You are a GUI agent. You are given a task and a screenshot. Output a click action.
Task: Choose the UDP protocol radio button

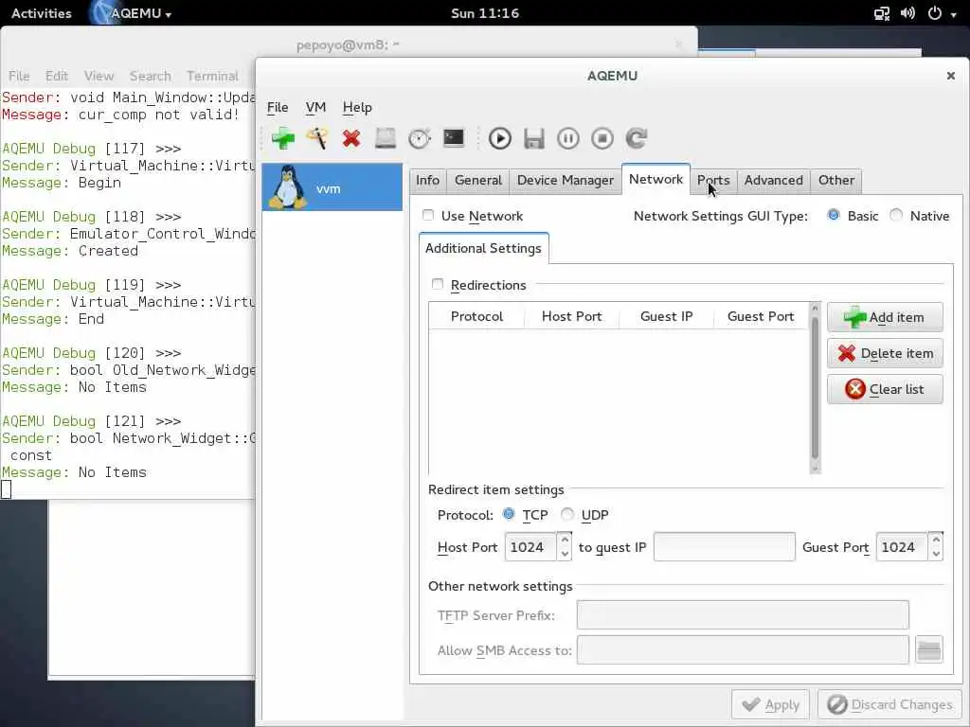coord(567,514)
